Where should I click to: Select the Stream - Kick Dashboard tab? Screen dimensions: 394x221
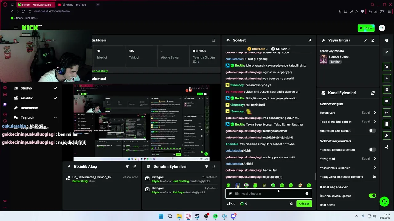pyautogui.click(x=35, y=5)
